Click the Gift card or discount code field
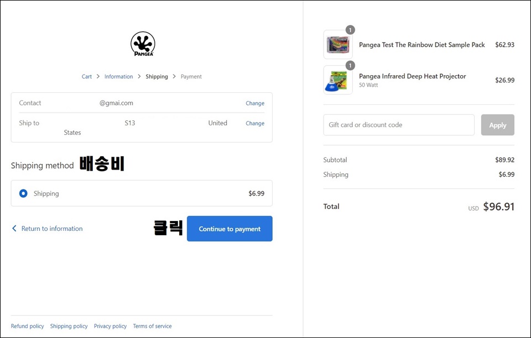The height and width of the screenshot is (338, 531). coord(399,125)
